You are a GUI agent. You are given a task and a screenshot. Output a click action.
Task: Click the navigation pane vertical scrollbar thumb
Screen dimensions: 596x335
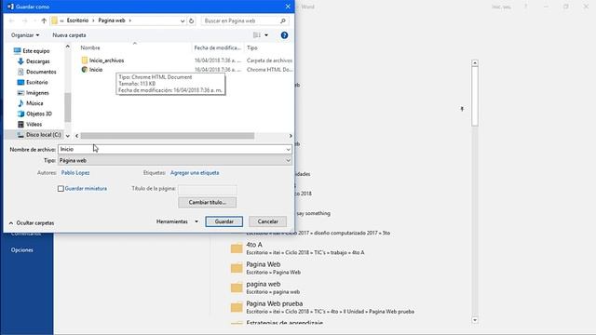pos(68,108)
